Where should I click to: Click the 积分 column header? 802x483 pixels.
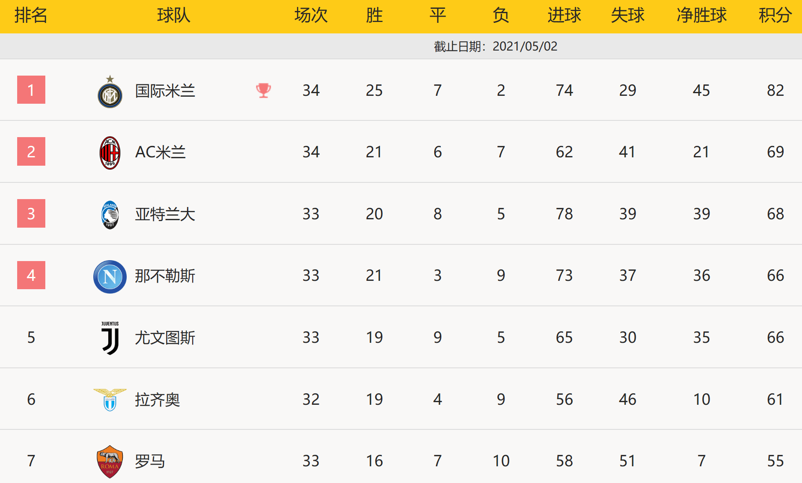tap(775, 15)
